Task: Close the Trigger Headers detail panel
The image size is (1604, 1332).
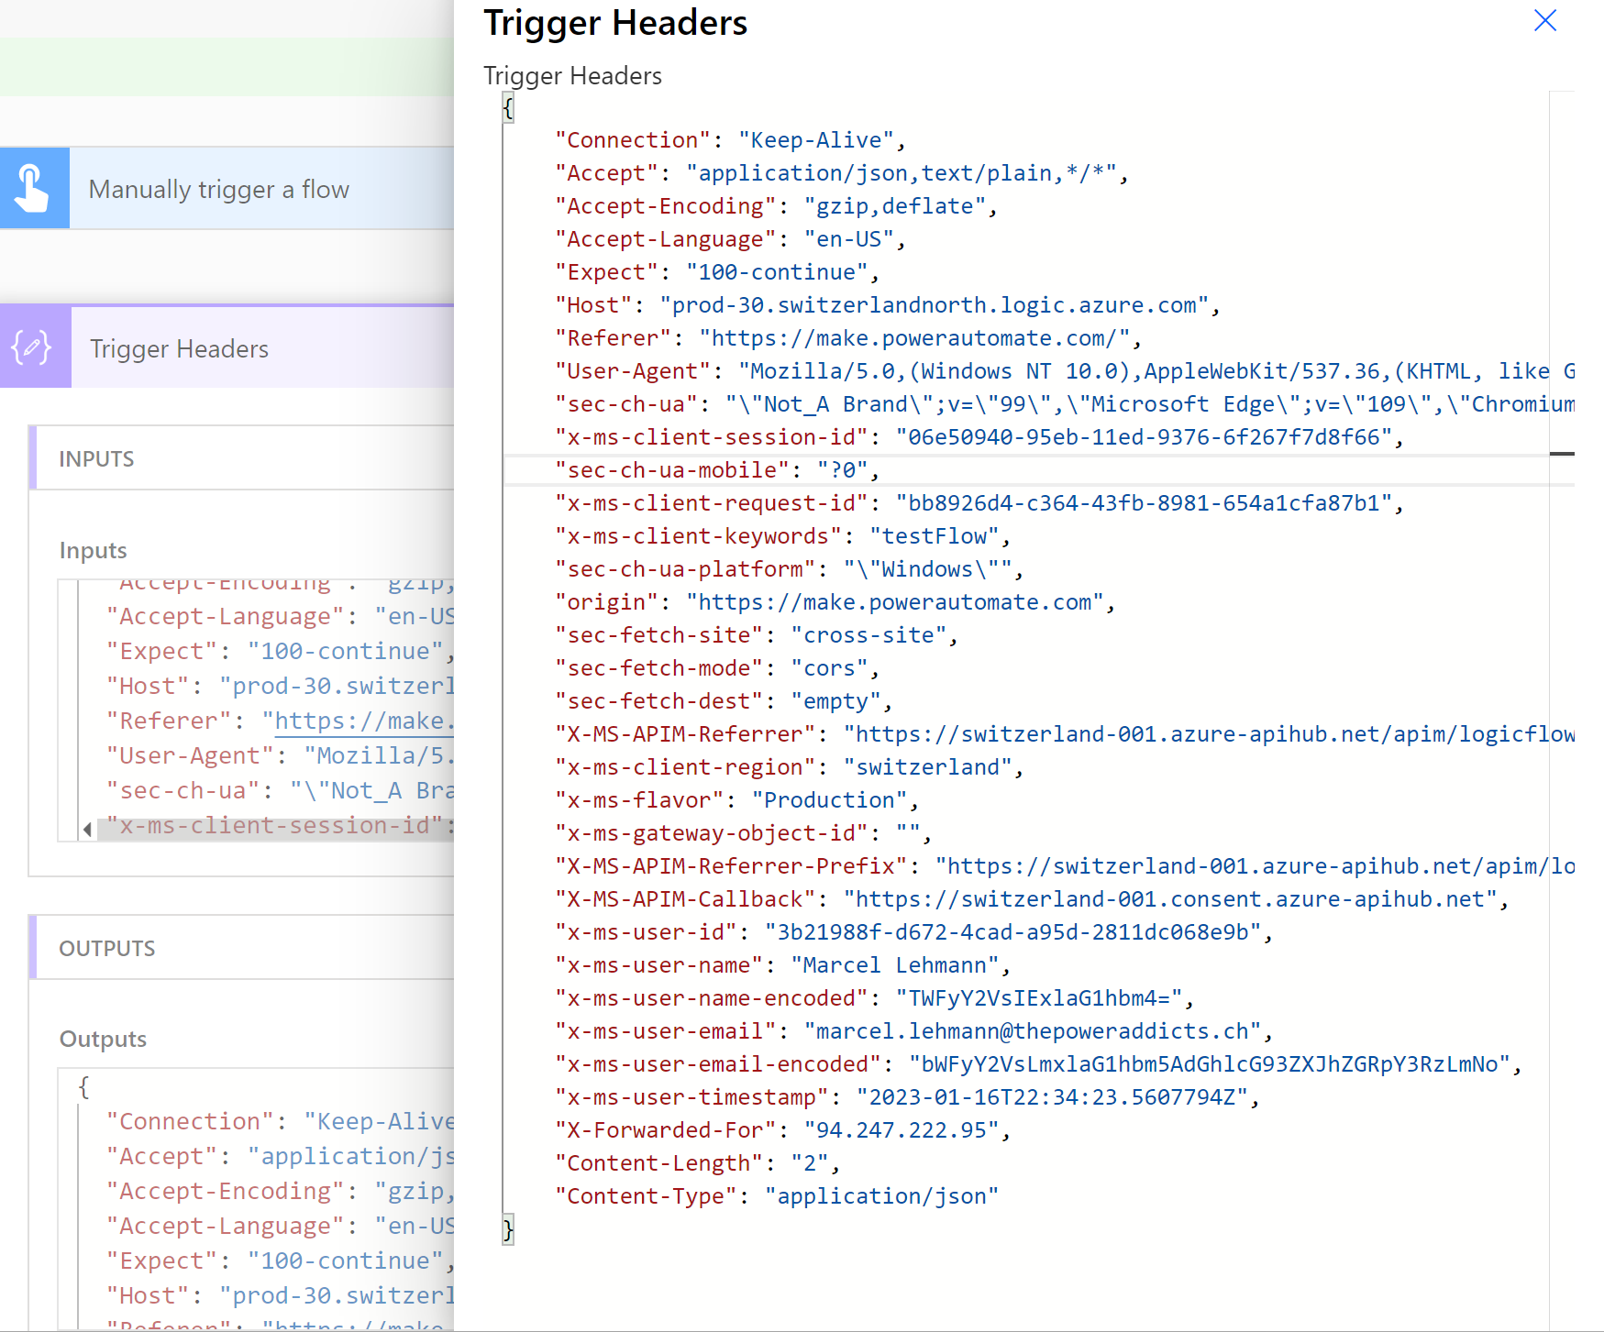Action: coord(1544,21)
